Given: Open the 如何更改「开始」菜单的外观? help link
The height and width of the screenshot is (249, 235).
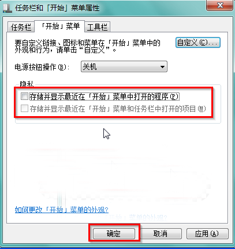Looking at the screenshot, I should click(62, 210).
